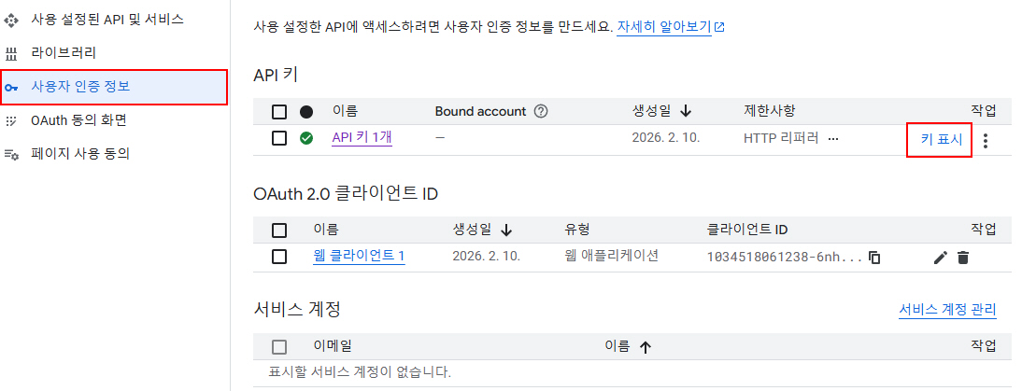Sort service accounts by 이름 arrow
This screenshot has width=1022, height=391.
pyautogui.click(x=645, y=346)
